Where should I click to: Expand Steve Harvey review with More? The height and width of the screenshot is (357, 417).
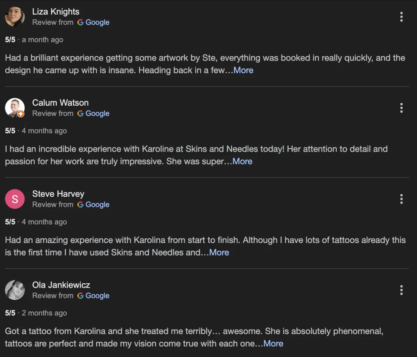(x=219, y=252)
